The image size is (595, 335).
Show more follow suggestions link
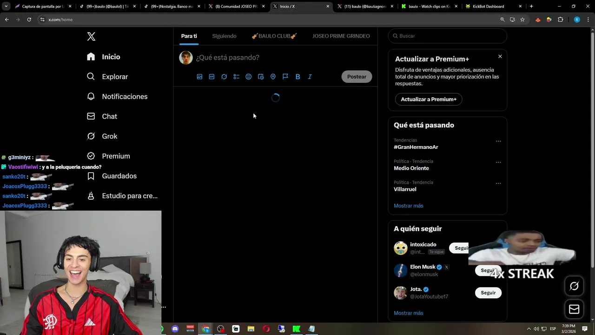tap(409, 313)
